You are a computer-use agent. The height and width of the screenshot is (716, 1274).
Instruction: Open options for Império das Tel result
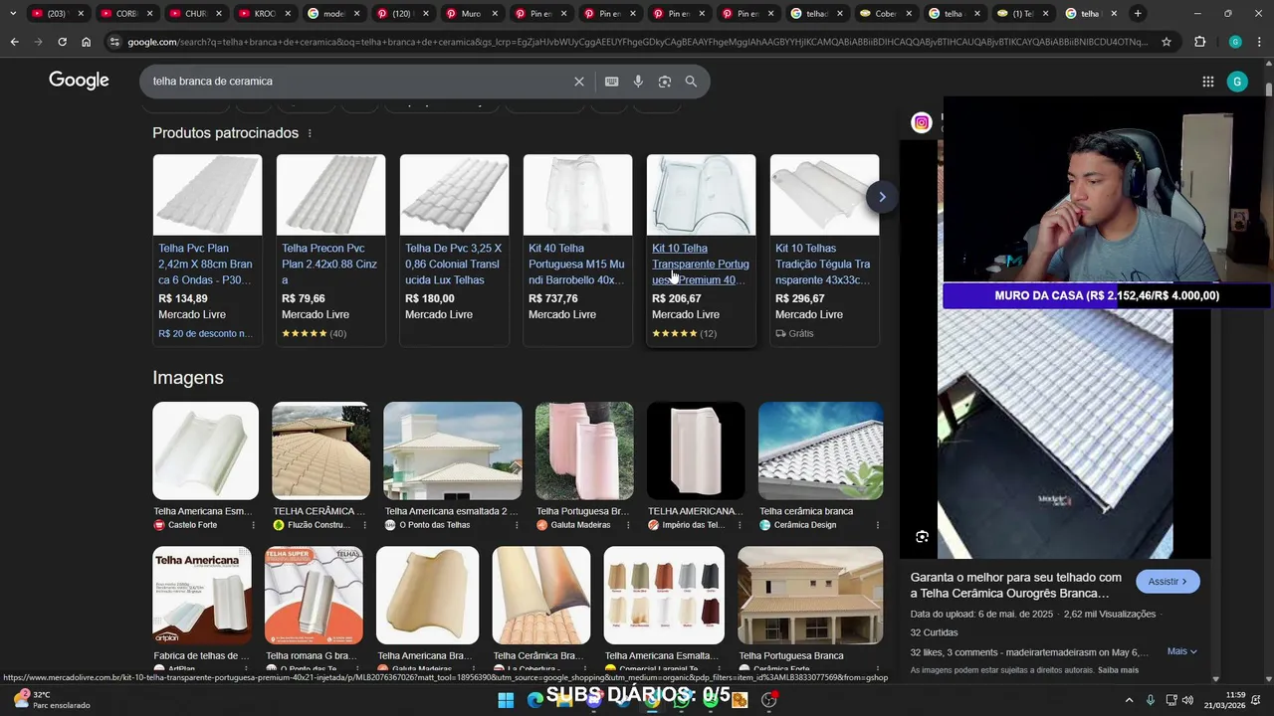(739, 525)
